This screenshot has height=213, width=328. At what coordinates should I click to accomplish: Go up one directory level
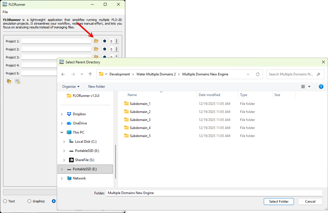(x=90, y=74)
